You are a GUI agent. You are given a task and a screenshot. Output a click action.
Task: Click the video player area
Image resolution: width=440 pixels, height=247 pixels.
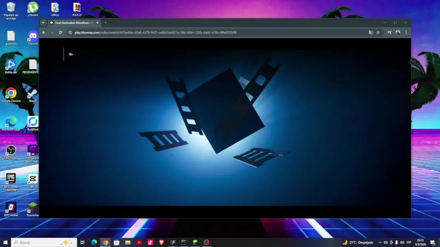click(x=225, y=128)
